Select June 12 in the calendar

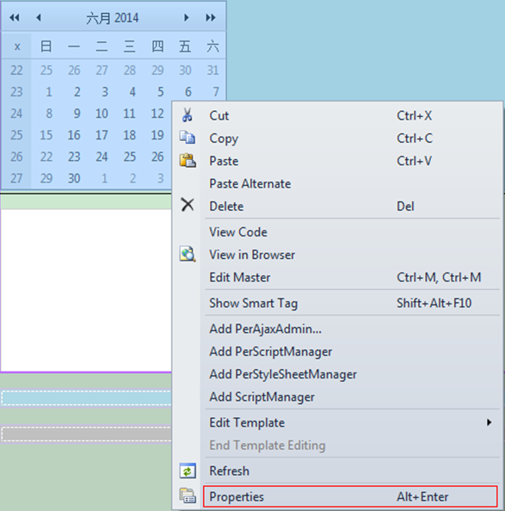pyautogui.click(x=157, y=114)
